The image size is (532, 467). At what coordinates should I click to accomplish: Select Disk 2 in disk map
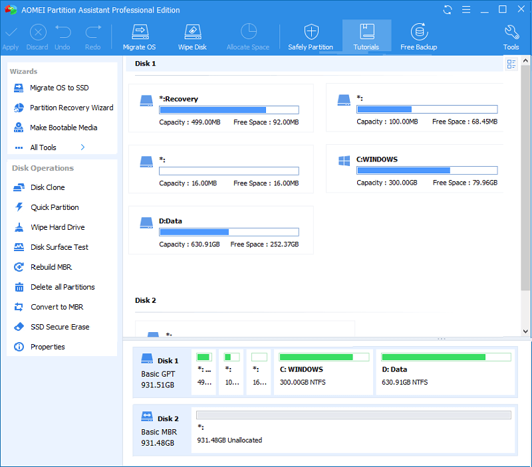162,430
